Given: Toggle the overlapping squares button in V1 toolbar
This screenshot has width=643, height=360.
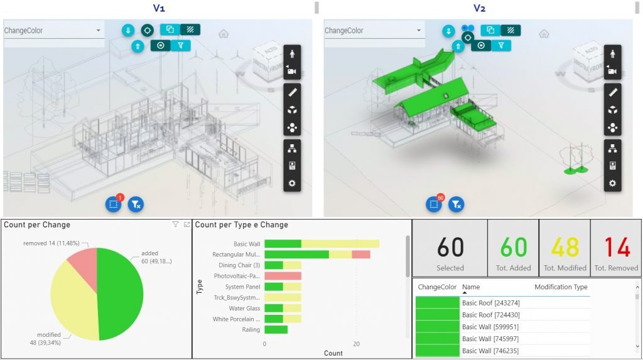Looking at the screenshot, I should pos(170,29).
